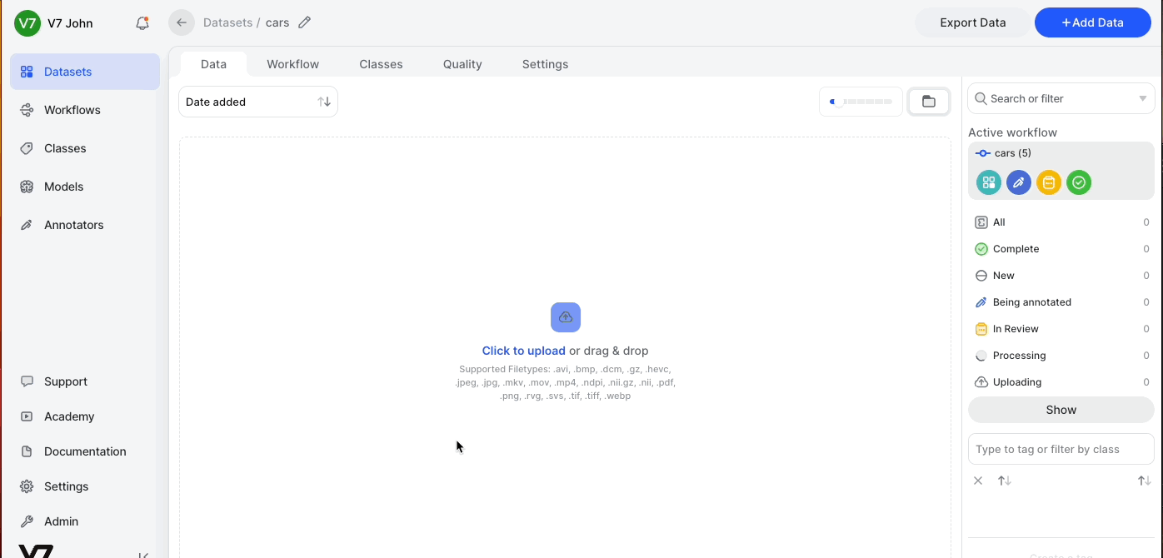Screen dimensions: 1163x558
Task: Open Support in sidebar
Action: pos(85,381)
